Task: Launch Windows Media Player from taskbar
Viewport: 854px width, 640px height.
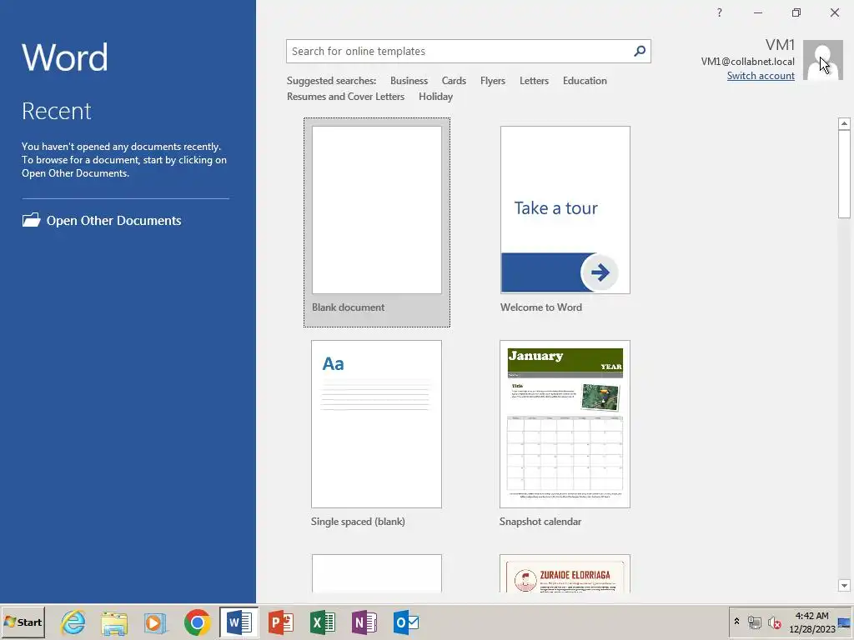Action: click(x=155, y=622)
